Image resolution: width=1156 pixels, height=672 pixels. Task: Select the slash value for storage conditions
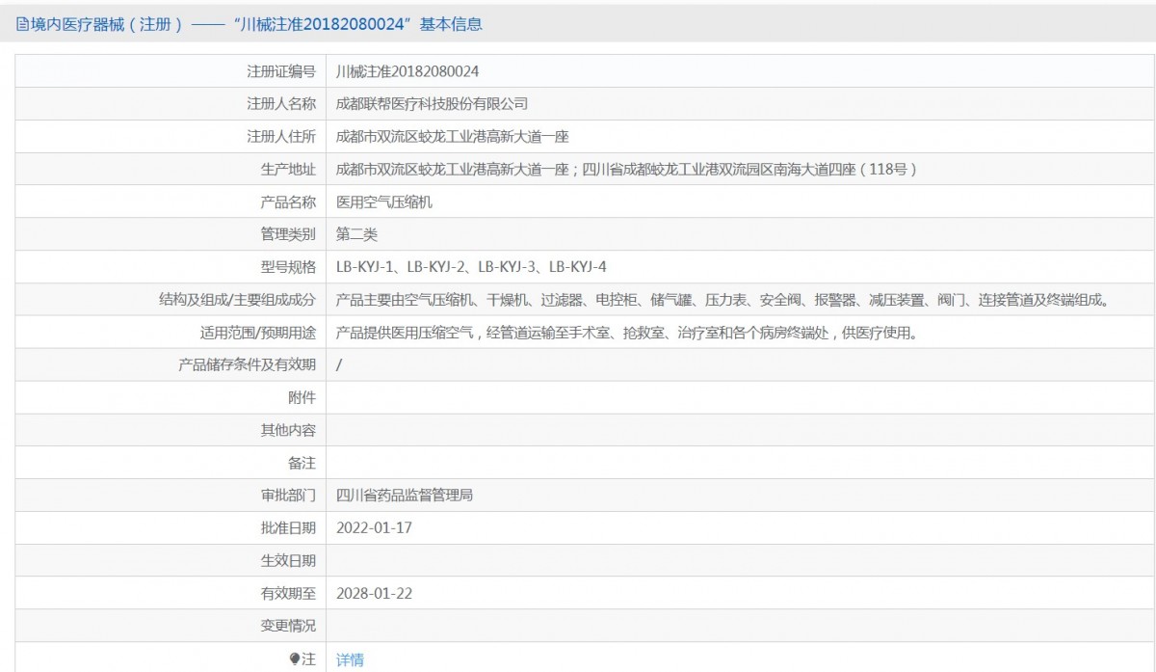pos(339,365)
